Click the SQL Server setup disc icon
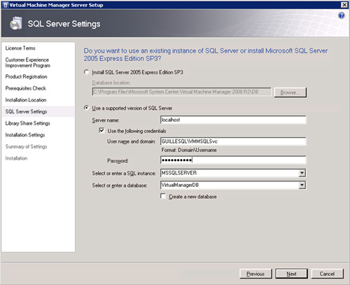Image resolution: width=350 pixels, height=285 pixels. click(x=16, y=23)
